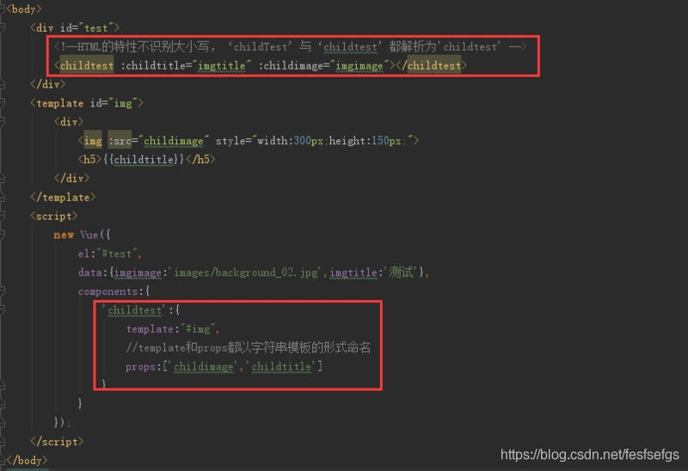Click the "childimage" value bound to :src

(174, 141)
